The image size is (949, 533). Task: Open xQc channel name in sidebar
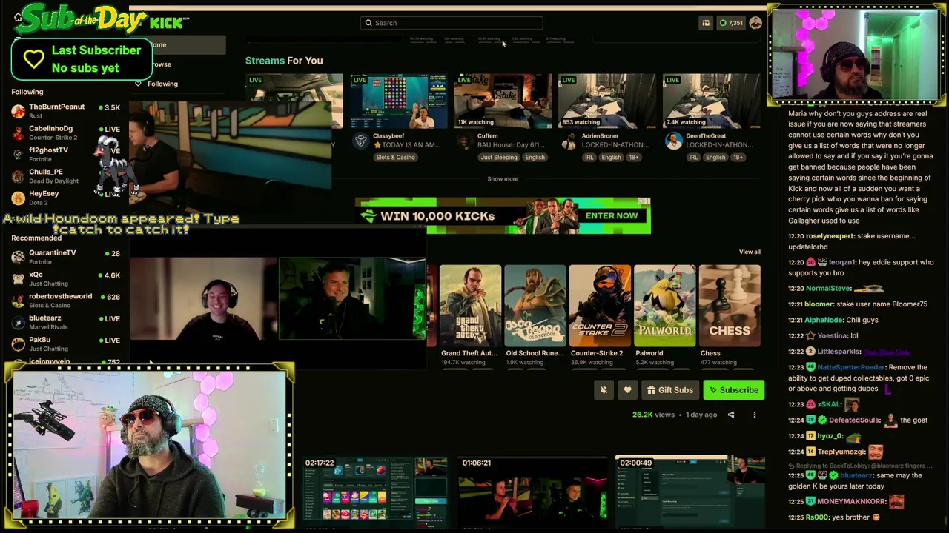click(36, 275)
